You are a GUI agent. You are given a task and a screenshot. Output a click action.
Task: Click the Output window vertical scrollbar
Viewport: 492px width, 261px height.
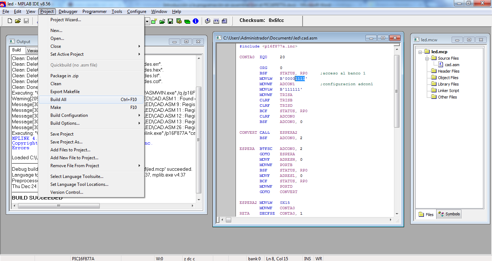(x=198, y=140)
